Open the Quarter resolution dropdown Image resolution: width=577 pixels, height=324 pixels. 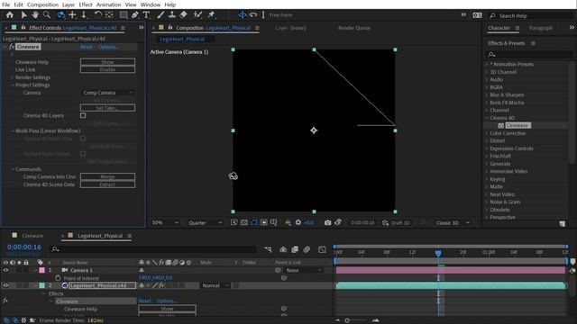pyautogui.click(x=205, y=222)
